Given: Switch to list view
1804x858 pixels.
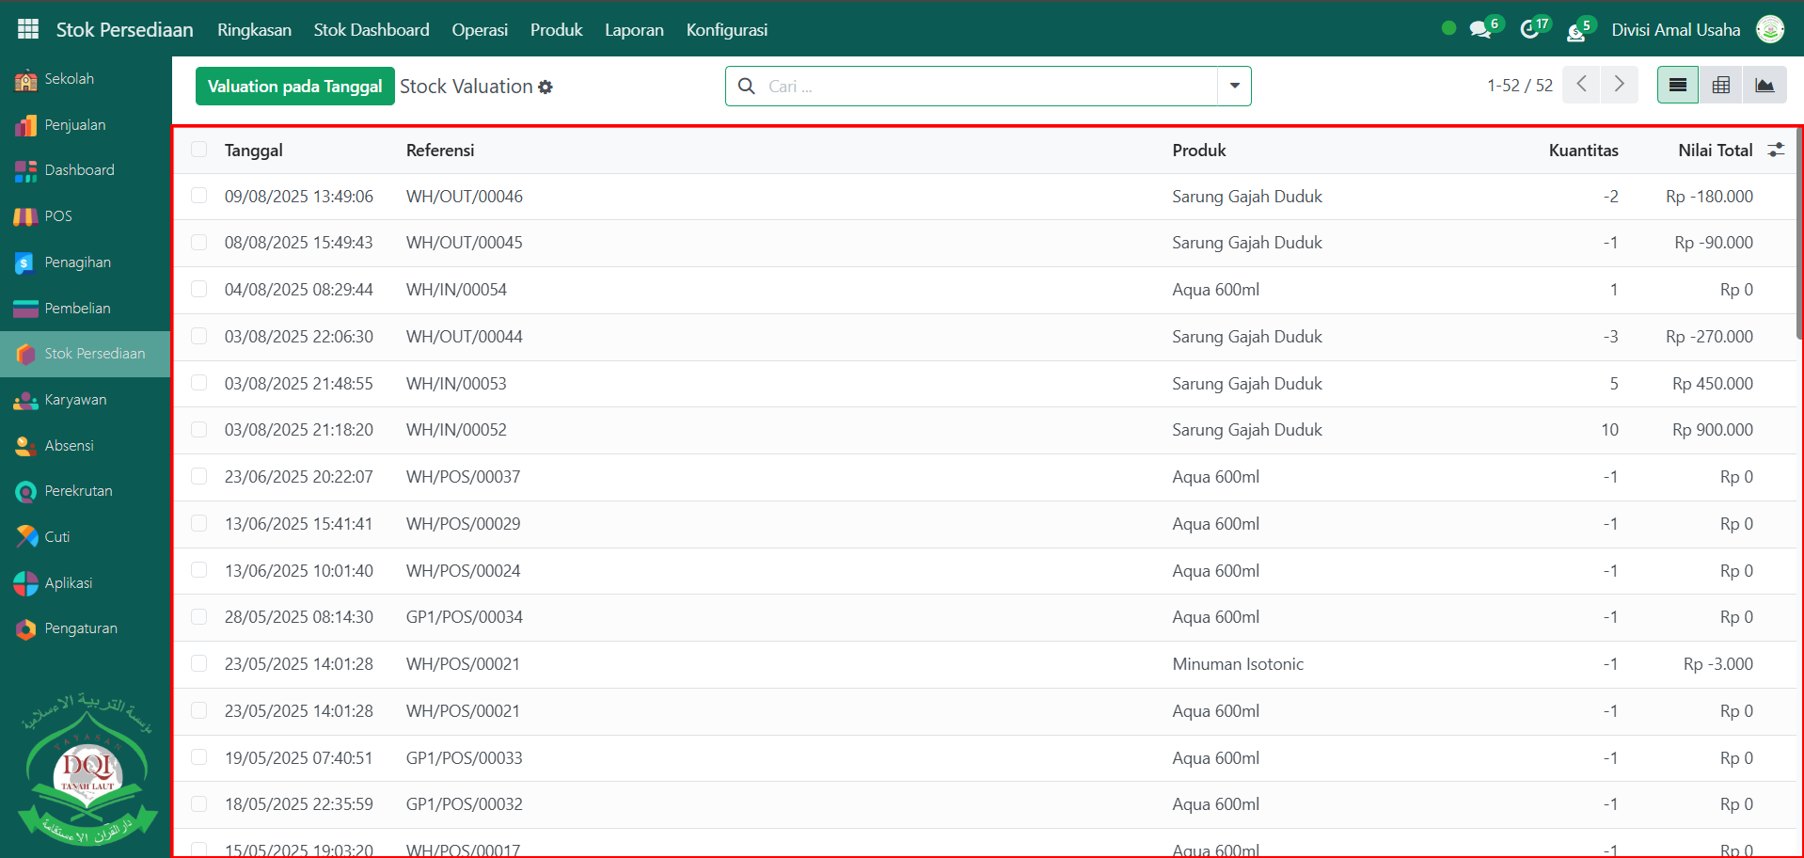Looking at the screenshot, I should pos(1677,86).
